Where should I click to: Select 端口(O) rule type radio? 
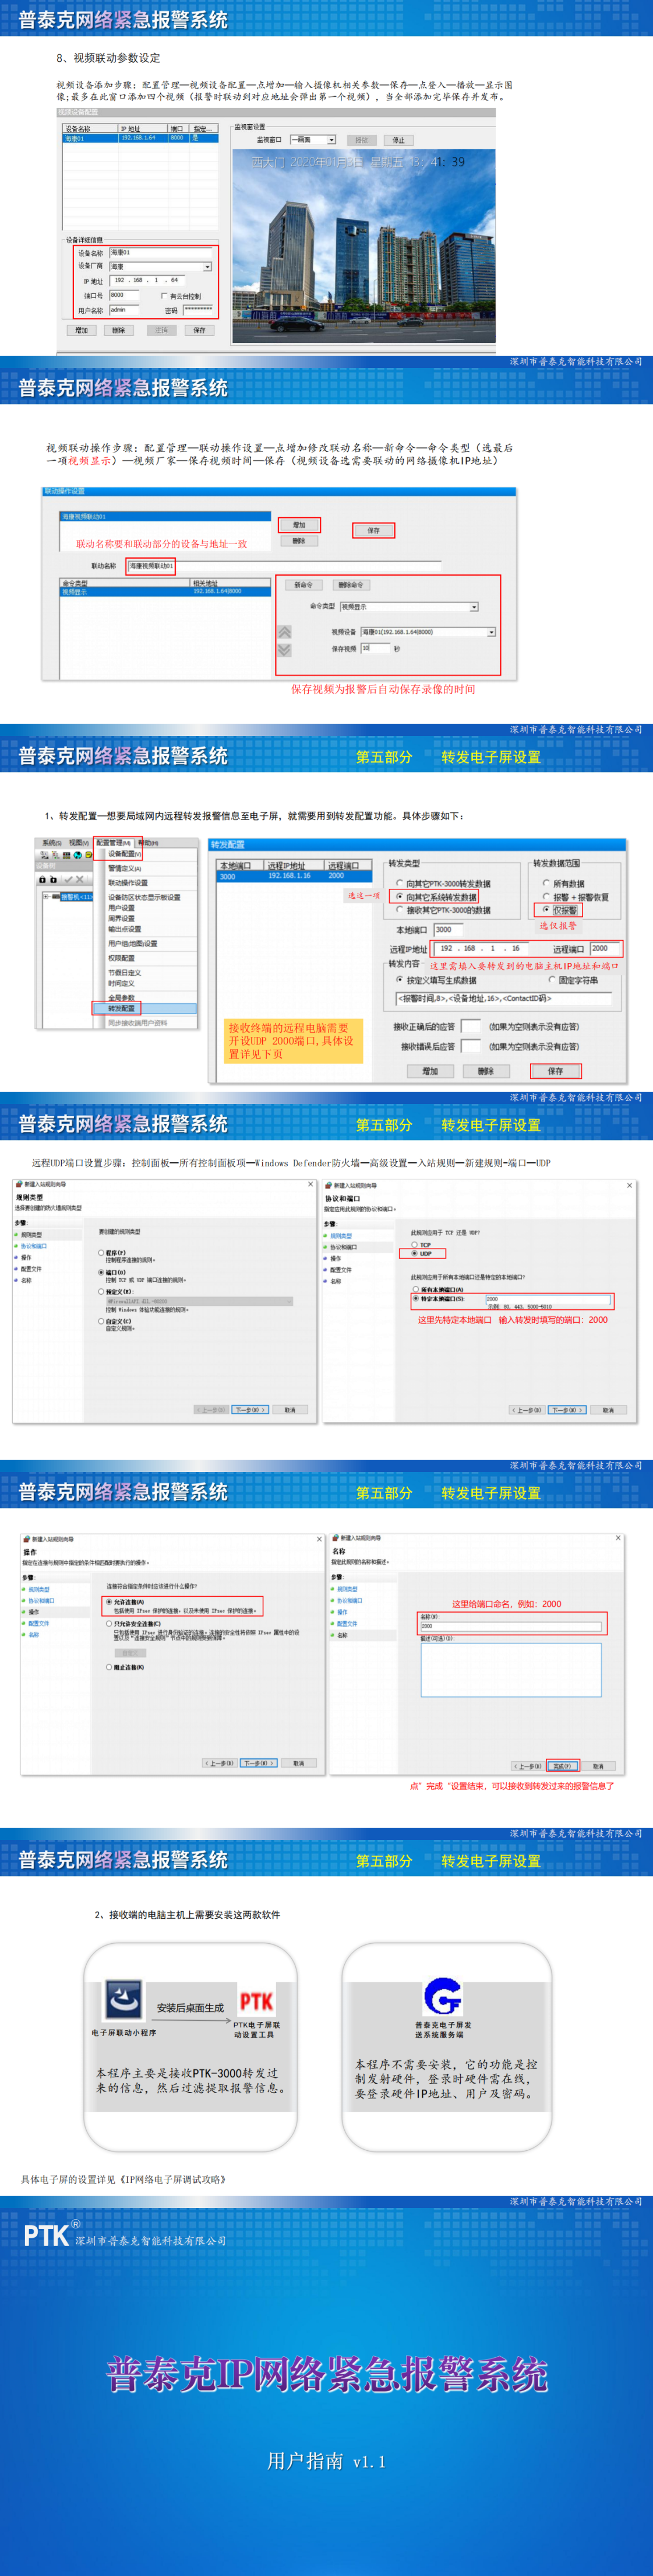[x=102, y=1272]
